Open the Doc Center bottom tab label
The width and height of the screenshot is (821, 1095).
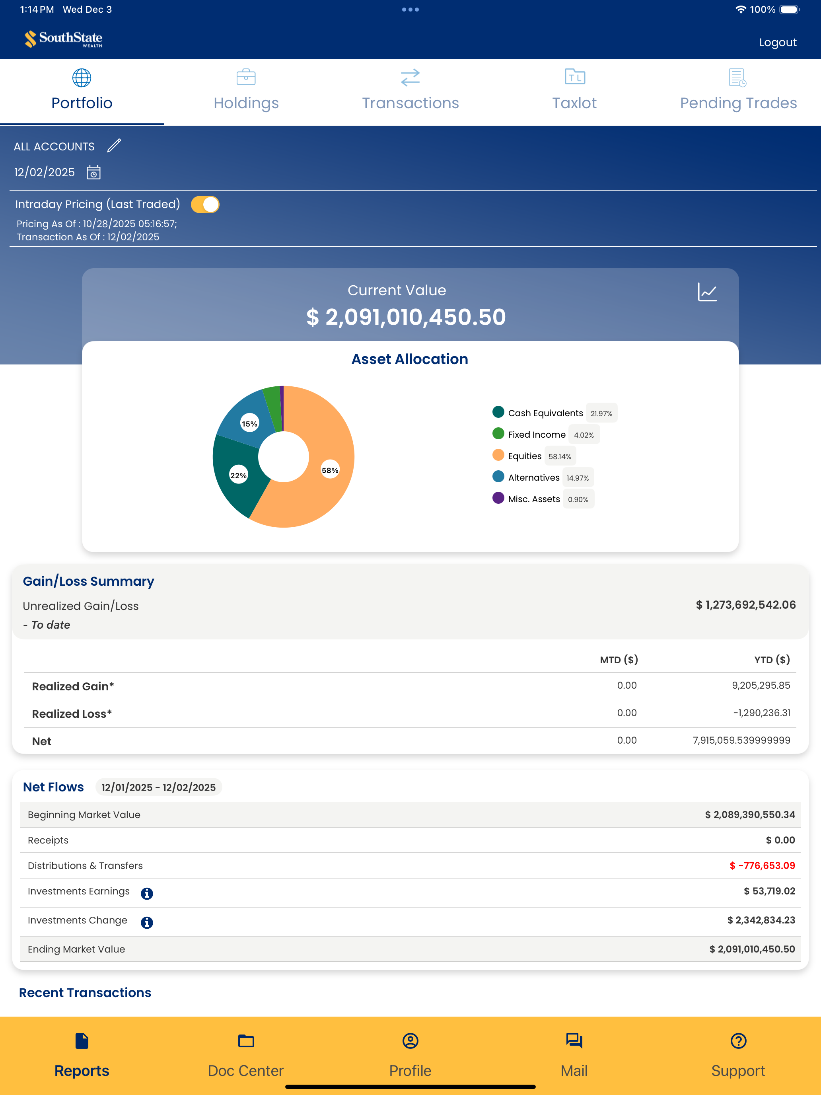click(x=246, y=1071)
